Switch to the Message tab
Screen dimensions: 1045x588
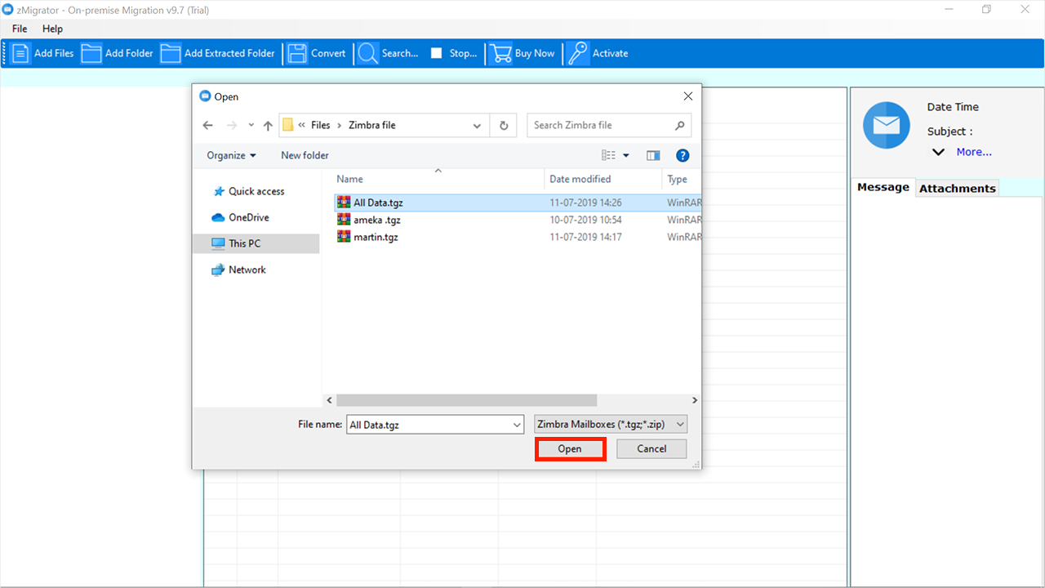[883, 187]
